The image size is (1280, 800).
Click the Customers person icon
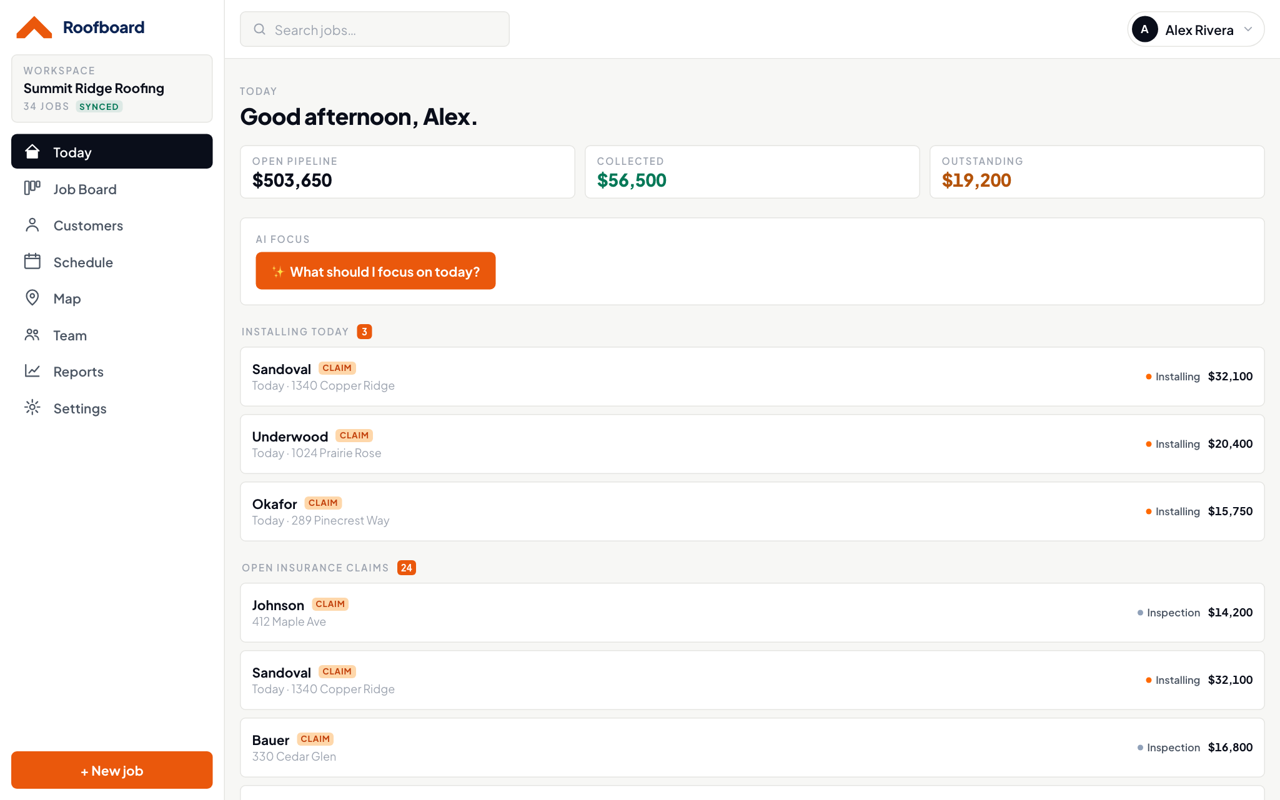point(32,225)
